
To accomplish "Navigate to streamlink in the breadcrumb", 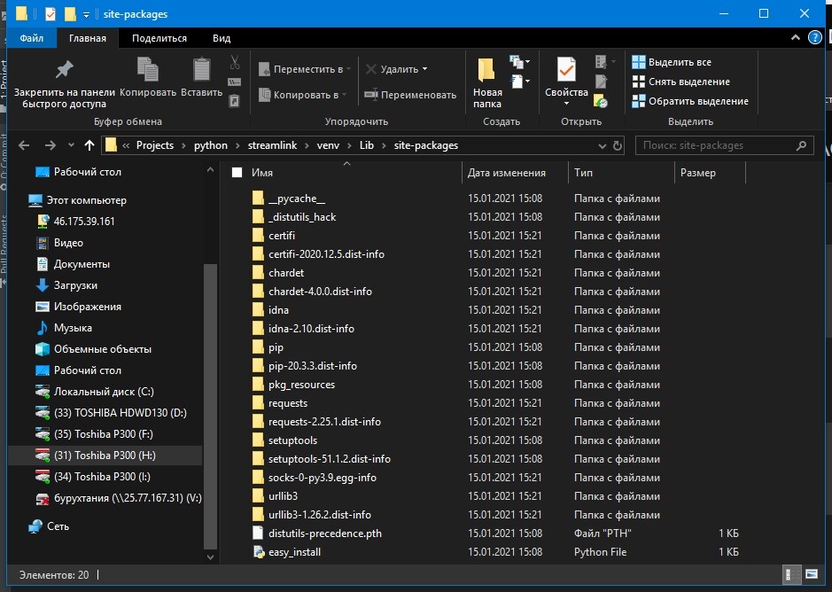I will [x=272, y=145].
